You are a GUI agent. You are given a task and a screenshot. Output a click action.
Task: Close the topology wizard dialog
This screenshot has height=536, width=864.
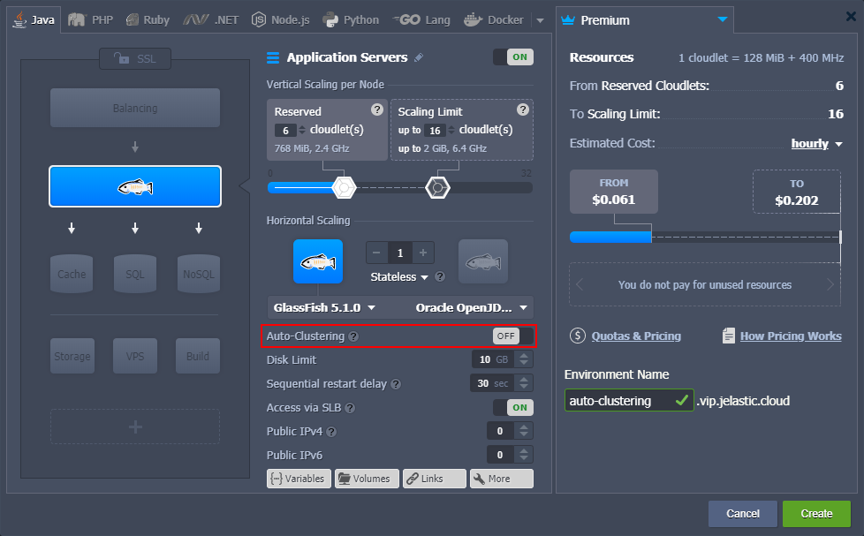851,17
